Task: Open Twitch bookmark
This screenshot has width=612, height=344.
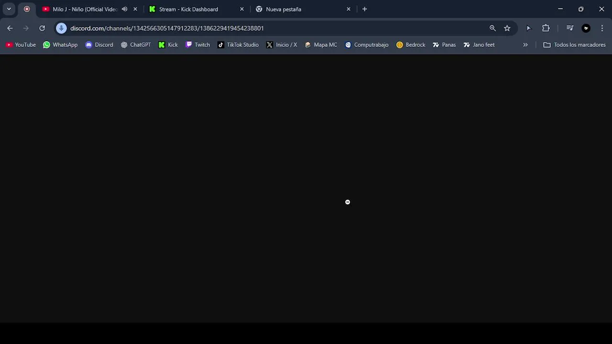Action: [197, 45]
